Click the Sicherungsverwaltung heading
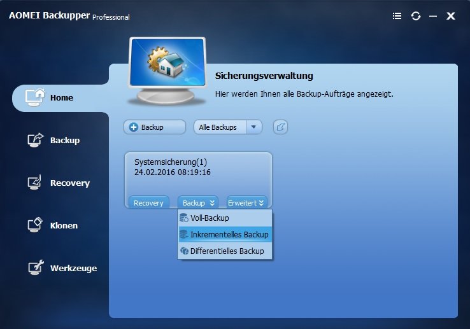This screenshot has height=329, width=470. pos(264,76)
